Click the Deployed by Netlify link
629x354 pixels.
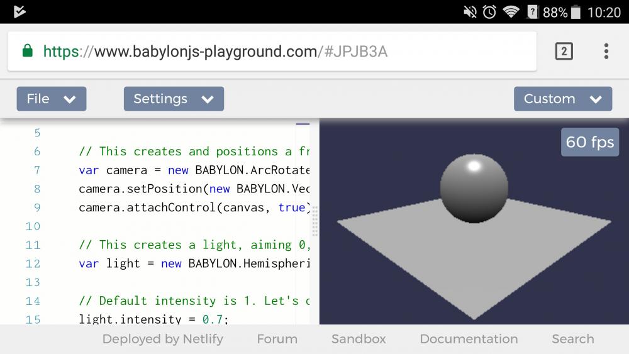(162, 339)
